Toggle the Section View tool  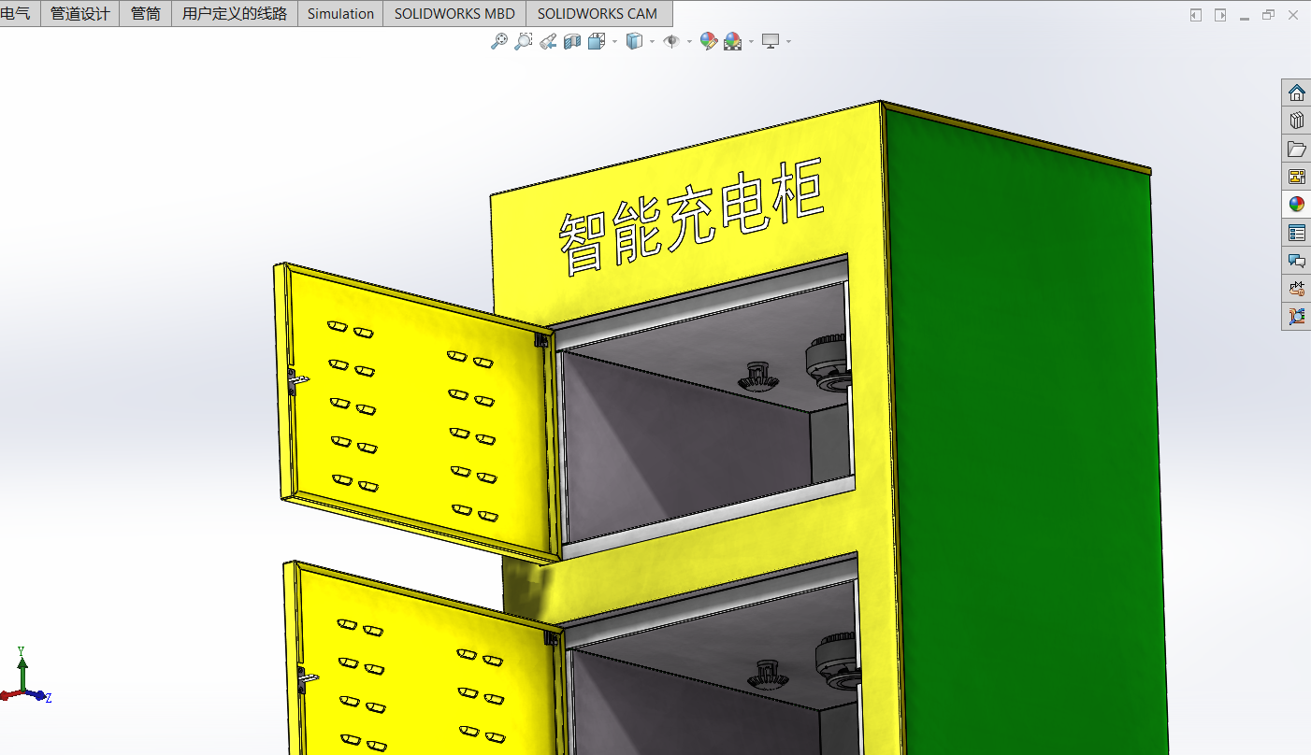click(572, 41)
